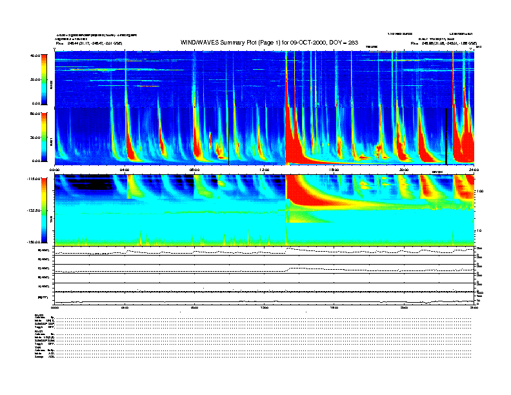Click the color scale spanning 0.00 to 40.00
Screen dimensions: 511x395
(x=44, y=79)
